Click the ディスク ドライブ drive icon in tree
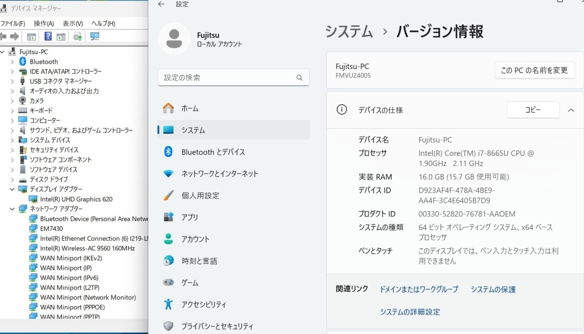The image size is (584, 334). pyautogui.click(x=23, y=180)
